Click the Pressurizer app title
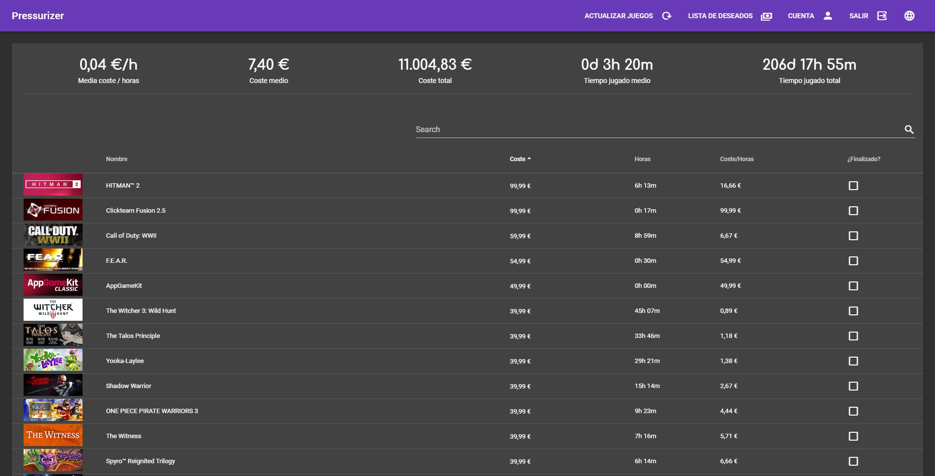The height and width of the screenshot is (476, 935). [x=38, y=16]
